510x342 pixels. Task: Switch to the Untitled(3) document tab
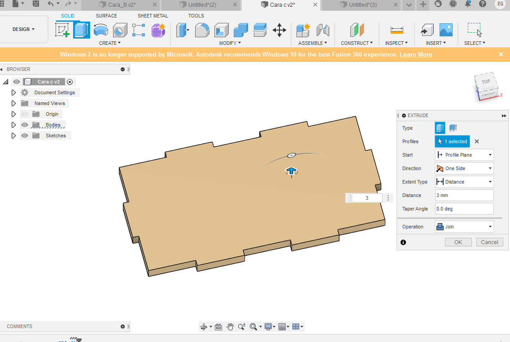(363, 4)
